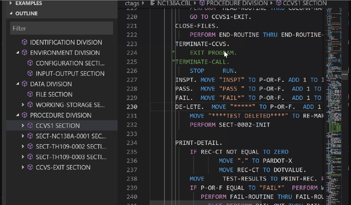Click the IDENTIFICATION DIVISION symbol icon
The width and height of the screenshot is (351, 205).
coord(25,42)
